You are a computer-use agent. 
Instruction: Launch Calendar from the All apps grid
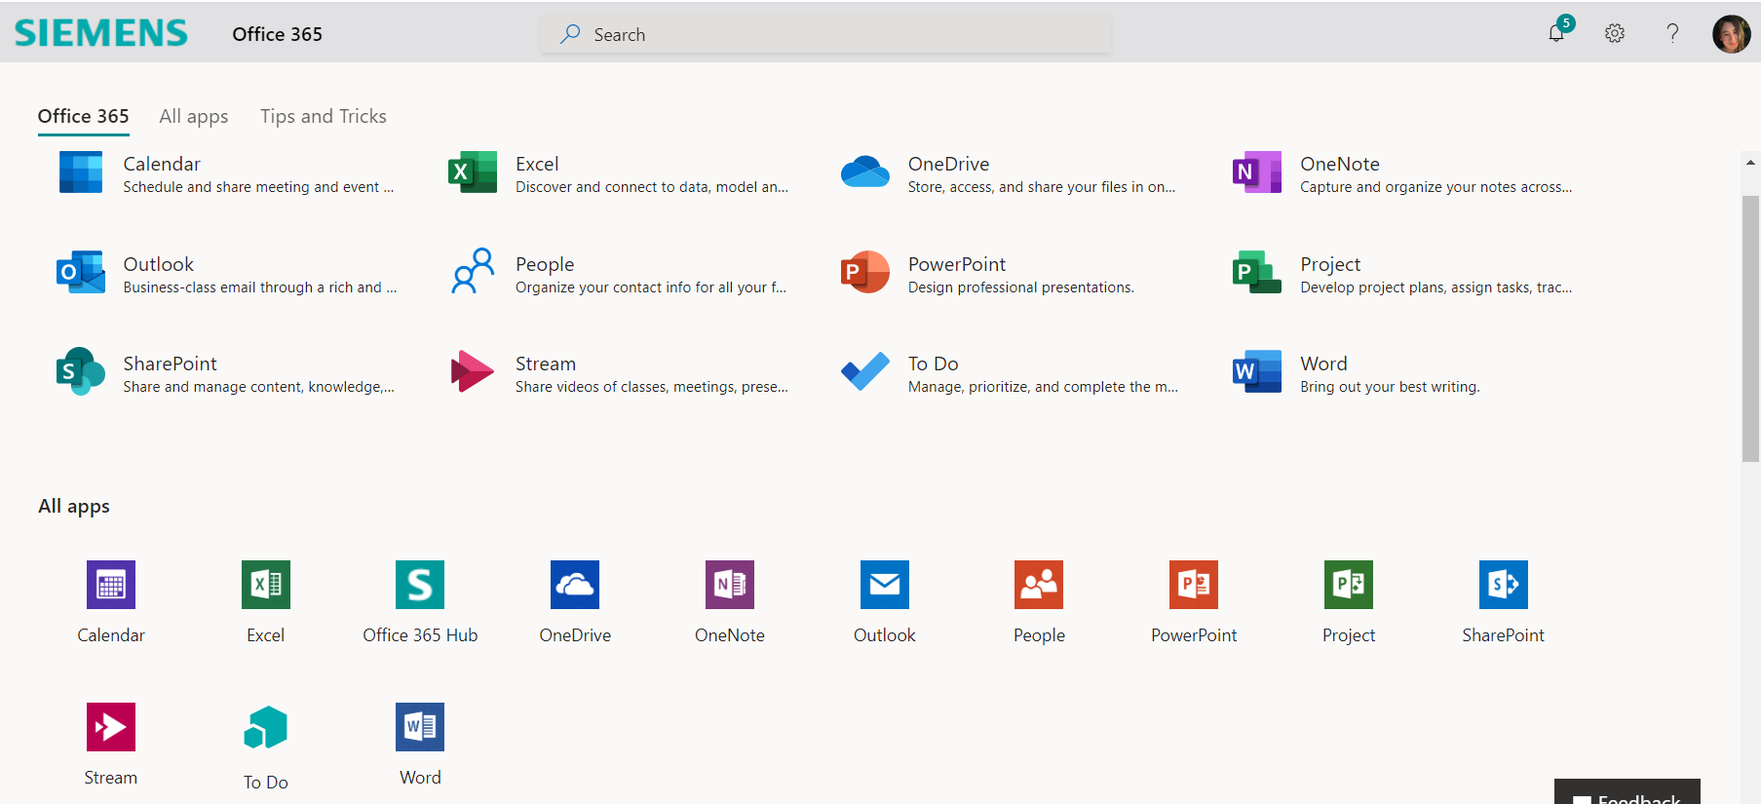point(111,601)
